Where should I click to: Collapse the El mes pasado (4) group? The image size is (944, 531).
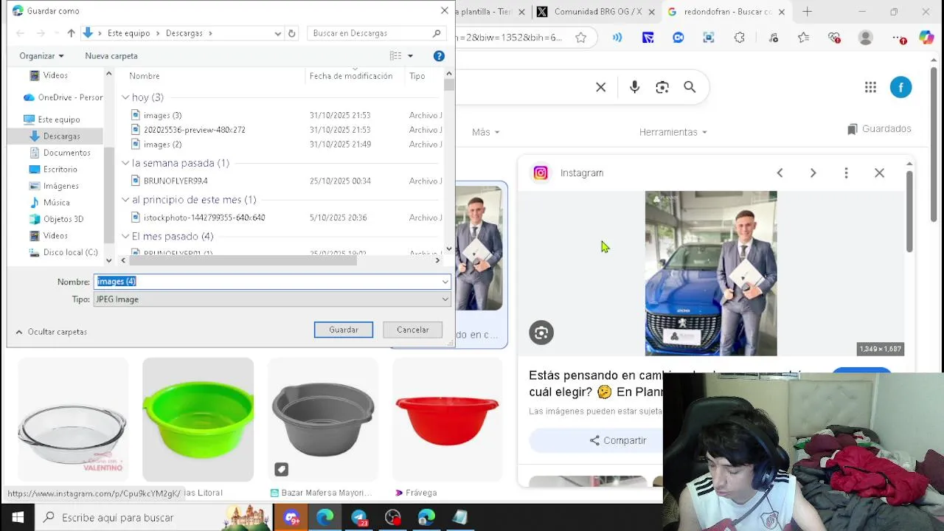pos(125,237)
